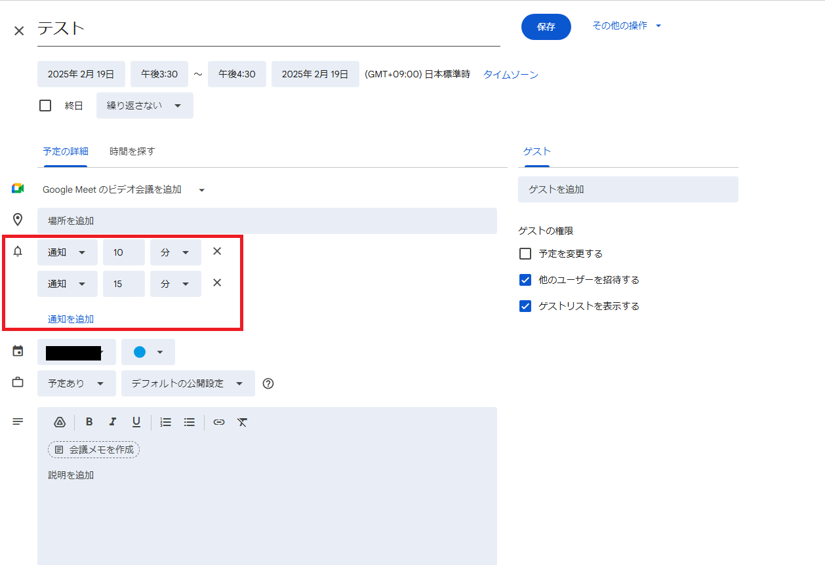Click the 通知を追加 link
The image size is (825, 565).
click(71, 319)
